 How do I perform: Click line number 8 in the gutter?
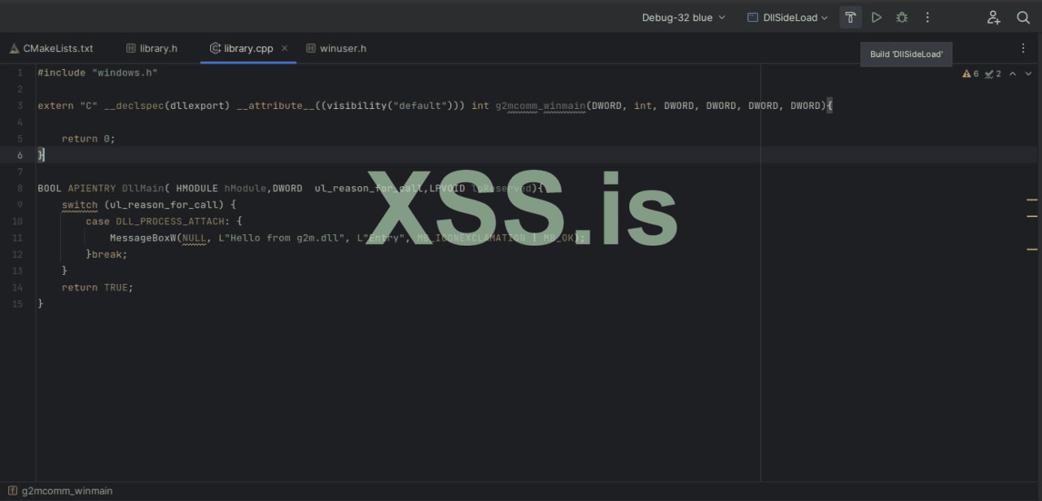point(20,188)
